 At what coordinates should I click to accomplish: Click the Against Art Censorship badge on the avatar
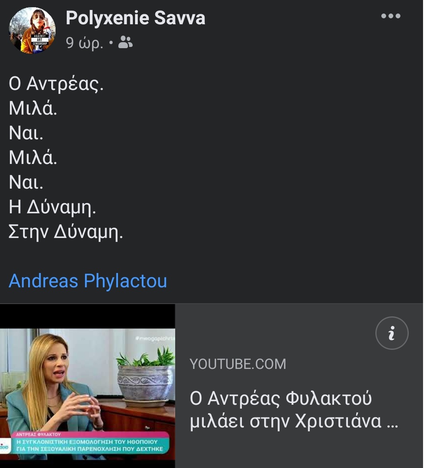(x=40, y=40)
